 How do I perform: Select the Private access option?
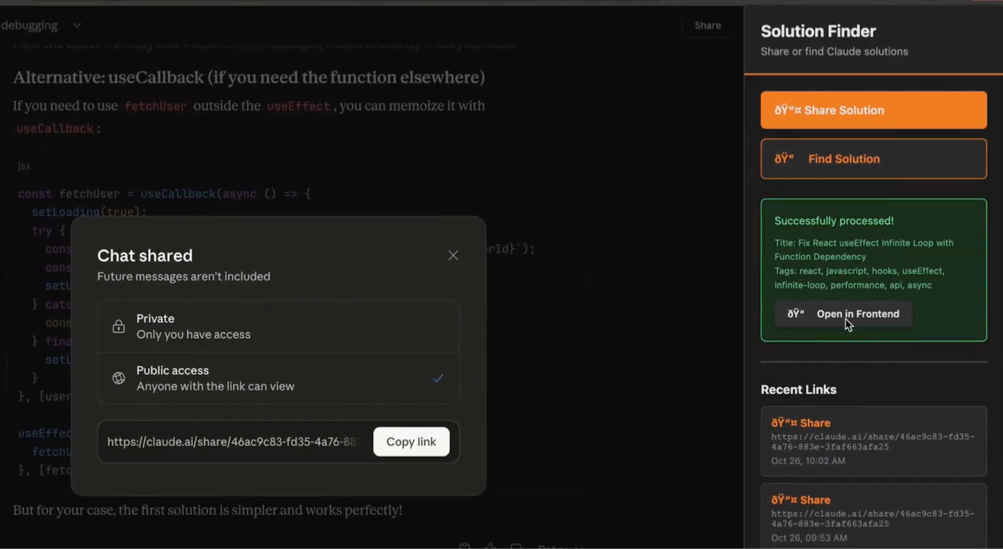pyautogui.click(x=278, y=326)
